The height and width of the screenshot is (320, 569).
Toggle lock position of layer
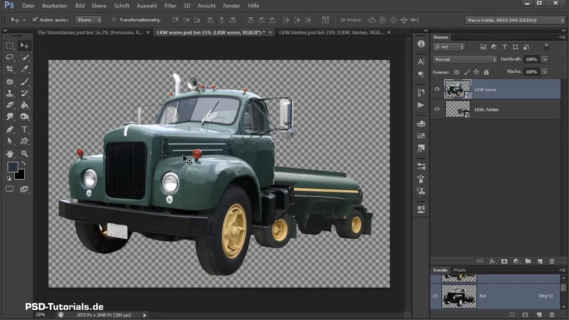click(x=476, y=72)
